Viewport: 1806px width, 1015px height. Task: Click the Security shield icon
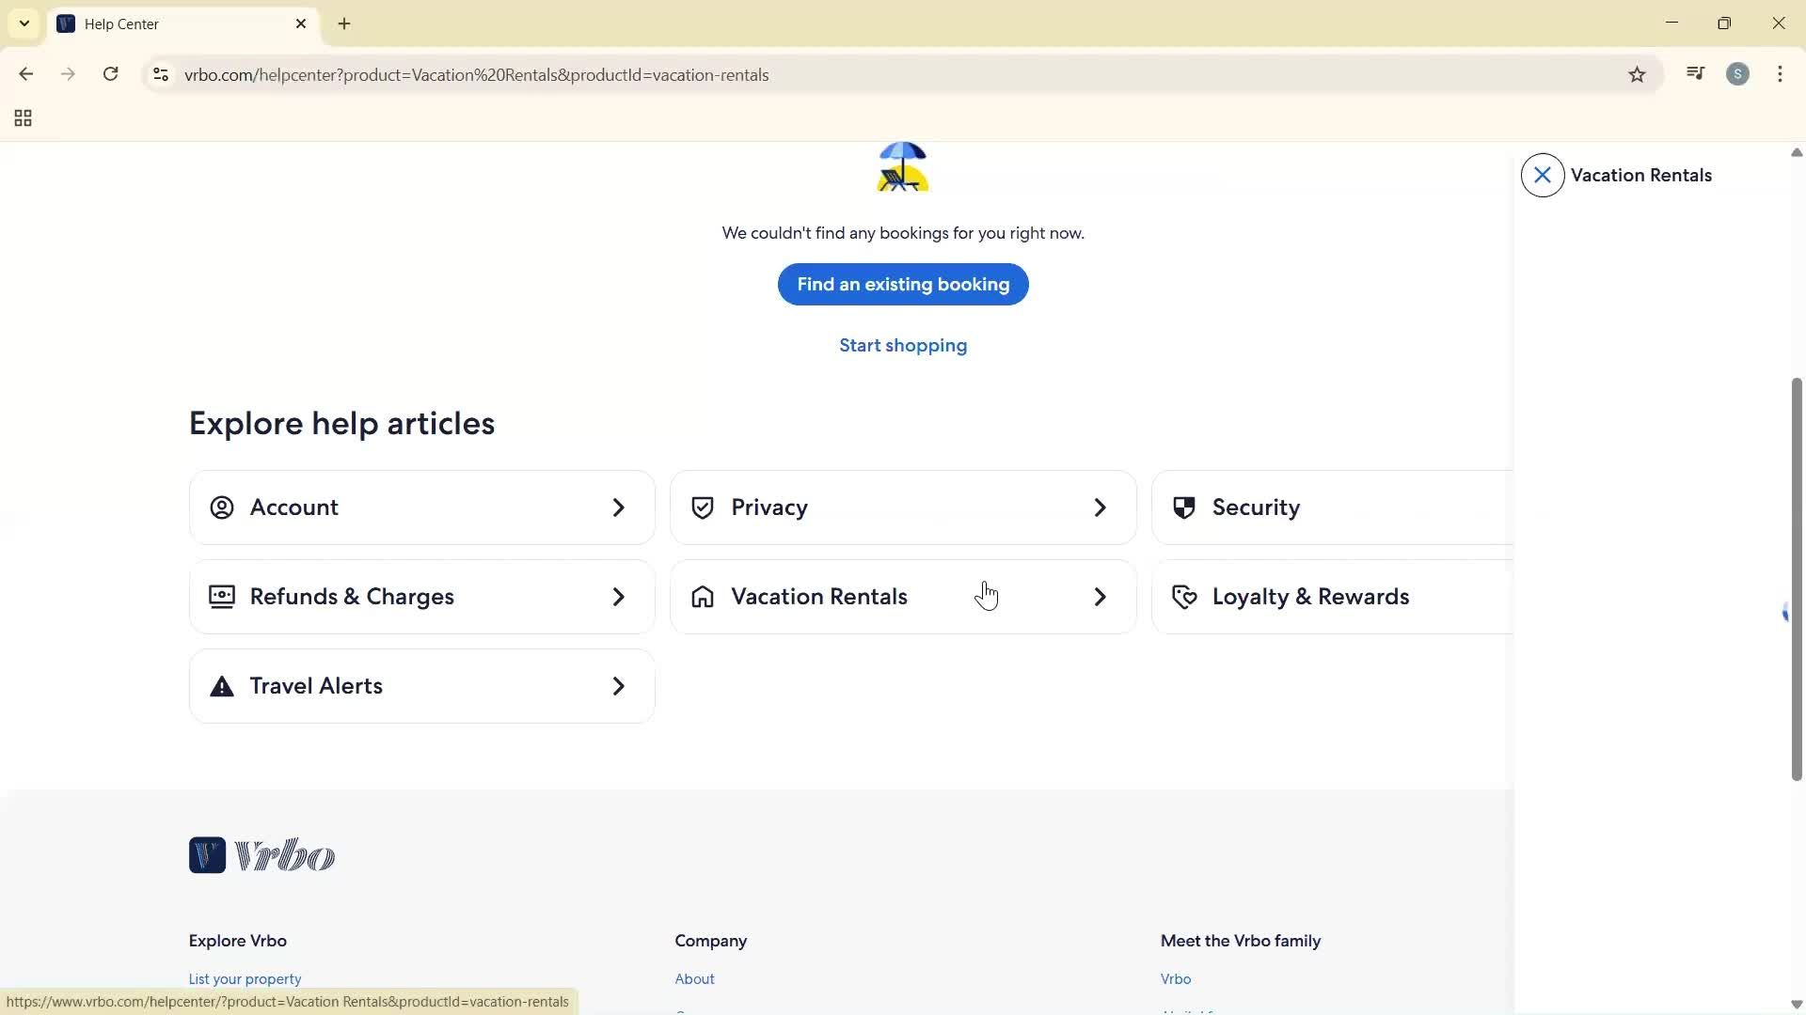[x=1183, y=507]
